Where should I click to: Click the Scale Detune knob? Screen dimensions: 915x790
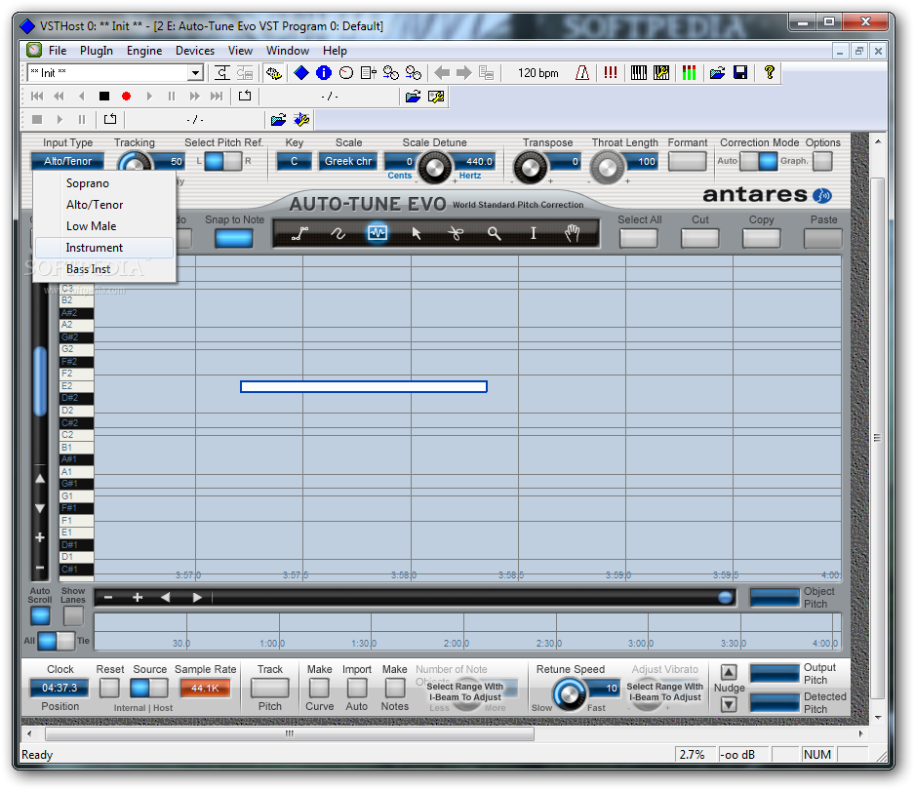click(435, 168)
